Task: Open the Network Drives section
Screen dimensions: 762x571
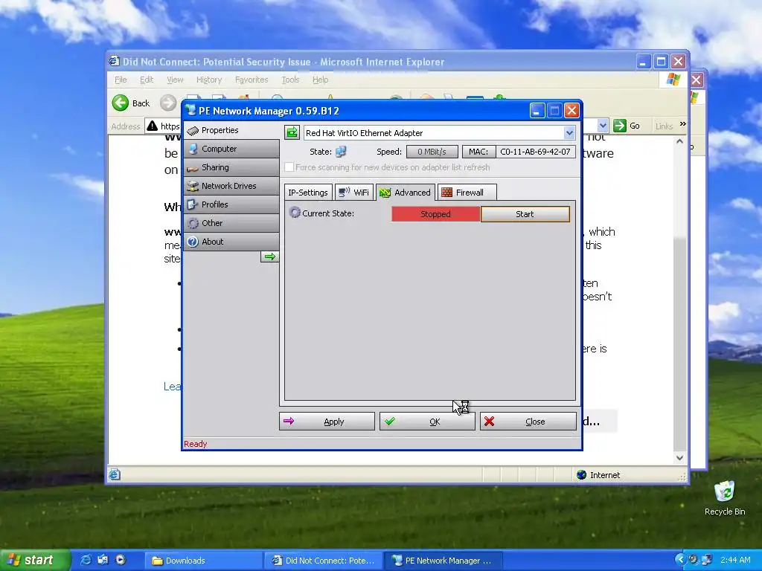Action: pos(231,185)
